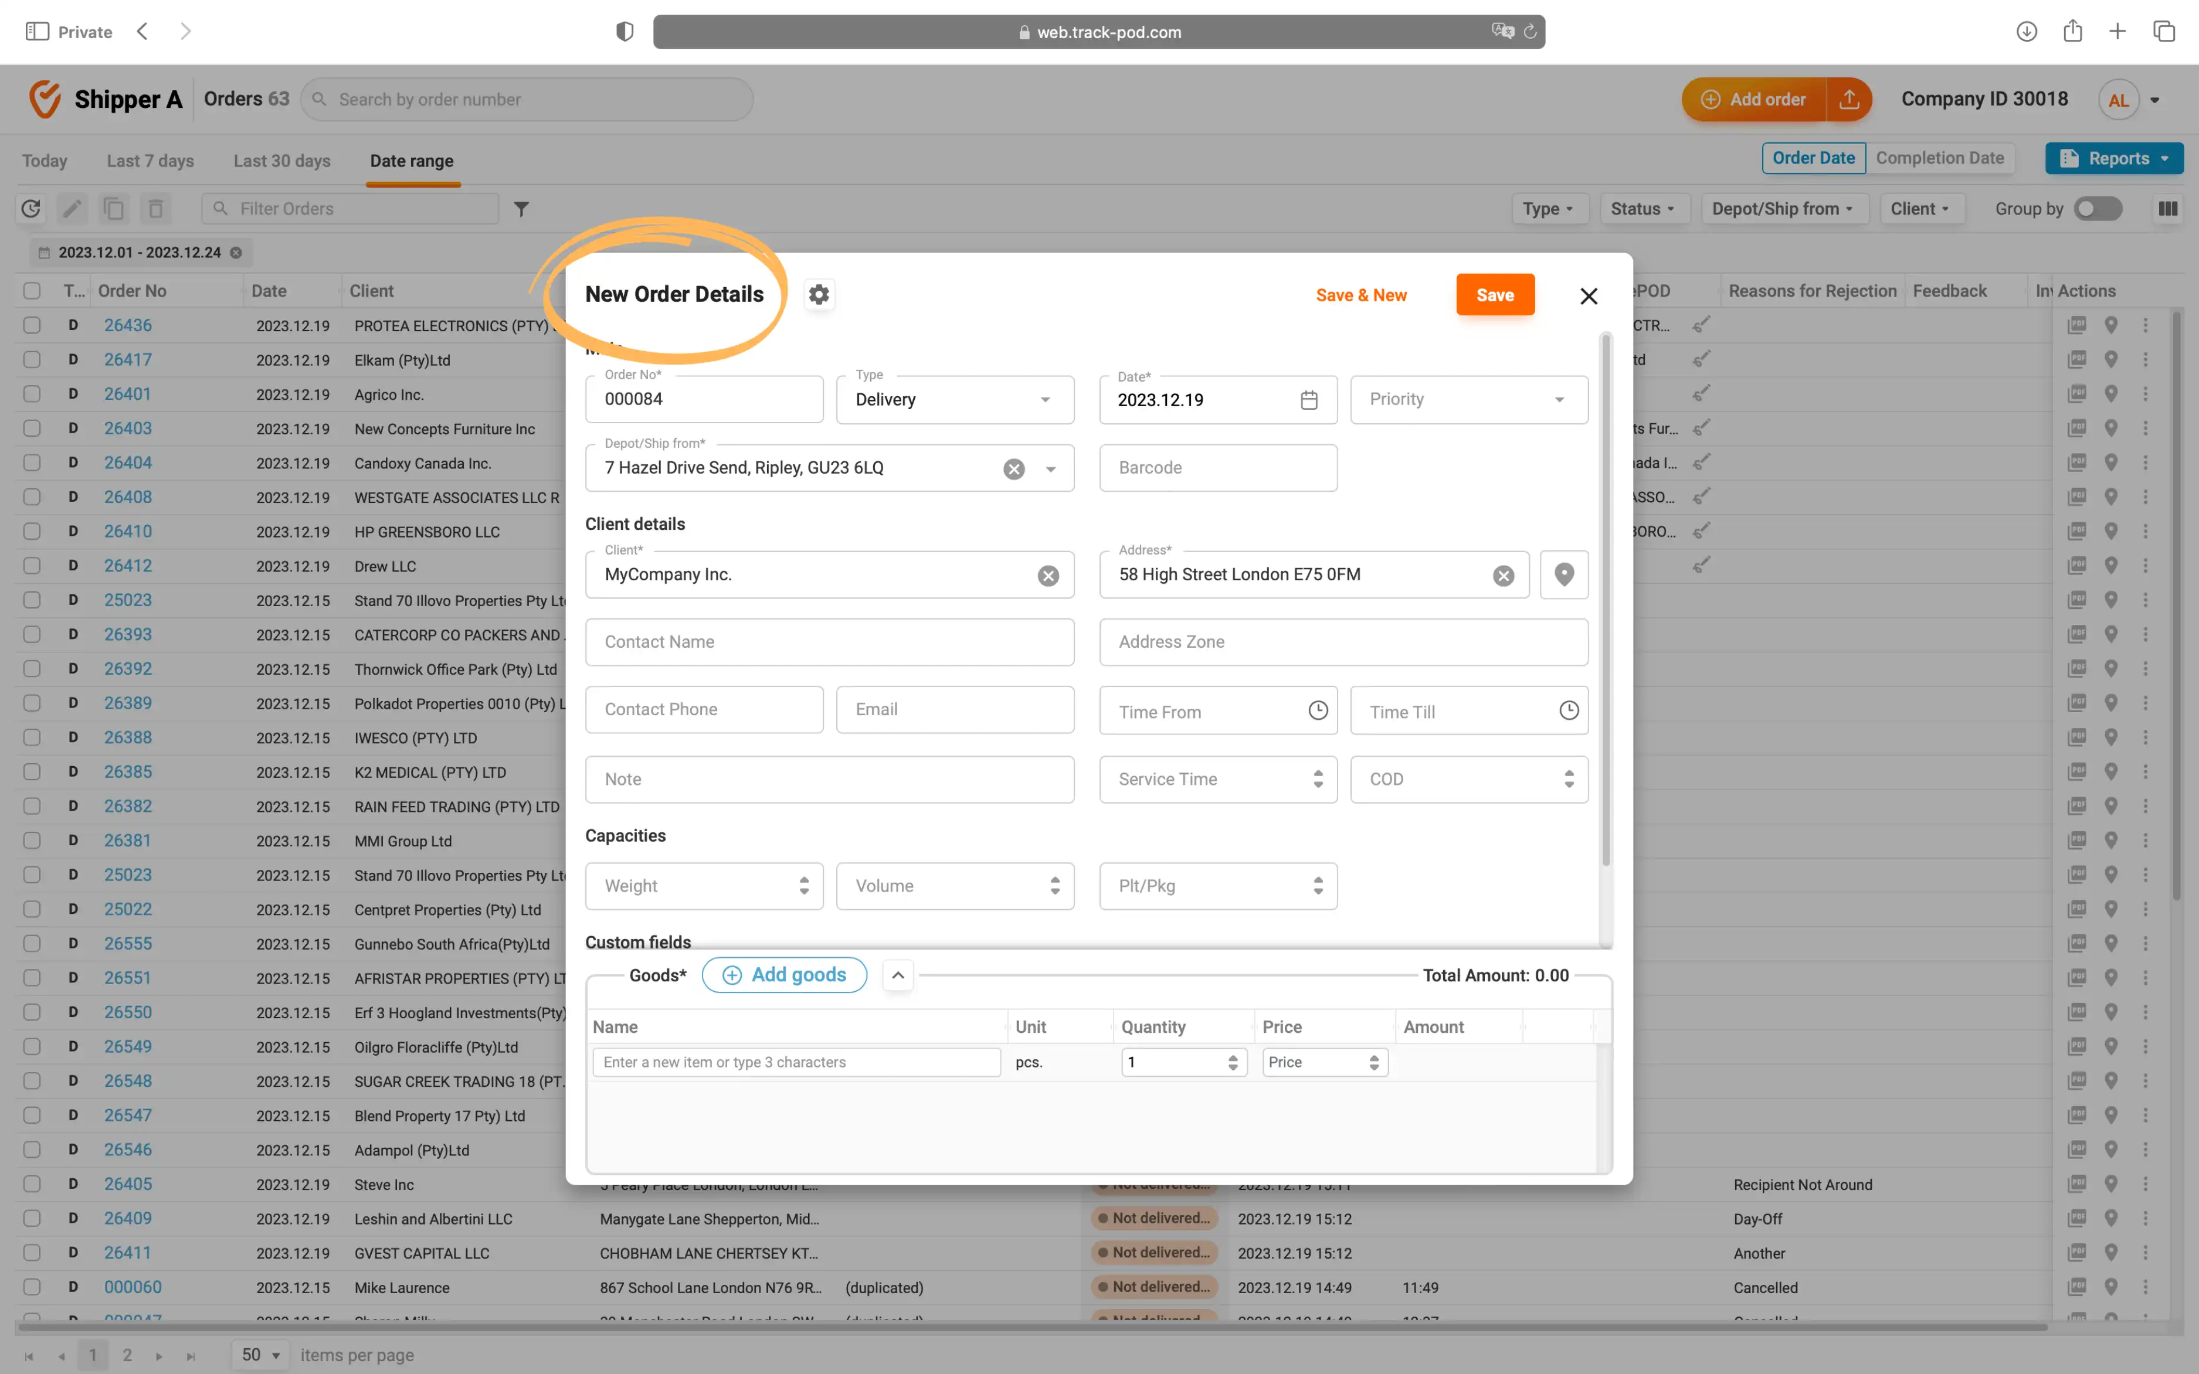The image size is (2199, 1374).
Task: Select the checkbox for order 26417
Action: 32,360
